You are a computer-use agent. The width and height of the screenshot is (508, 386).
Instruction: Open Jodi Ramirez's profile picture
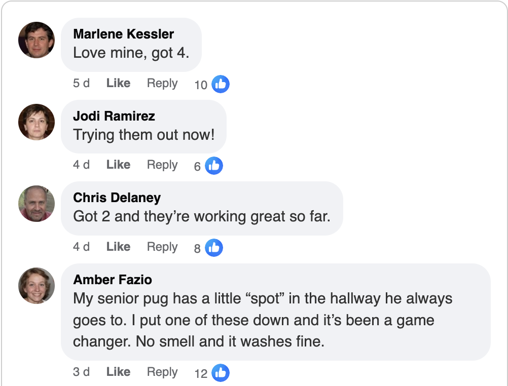pyautogui.click(x=36, y=122)
